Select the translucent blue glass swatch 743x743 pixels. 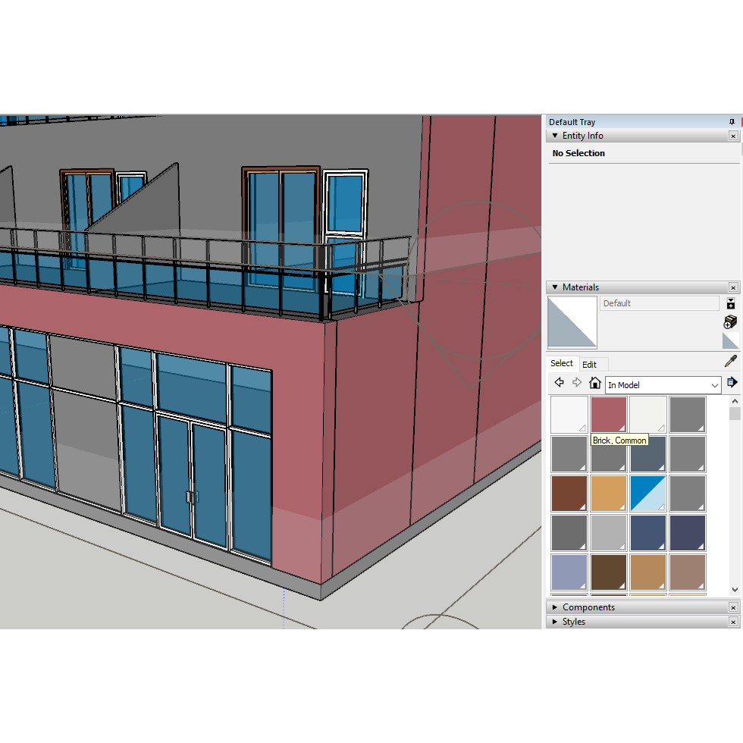(647, 494)
